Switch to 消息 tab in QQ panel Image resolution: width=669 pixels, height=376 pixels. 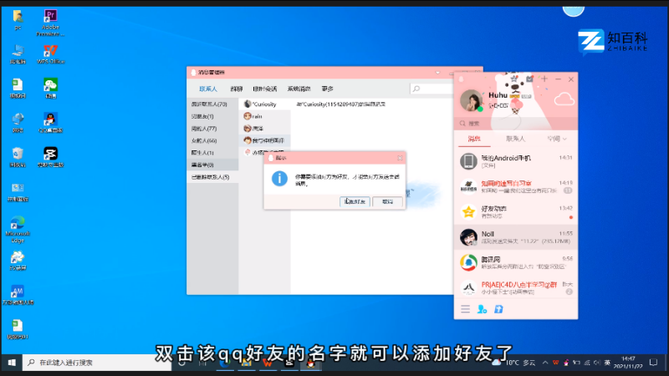pos(474,139)
